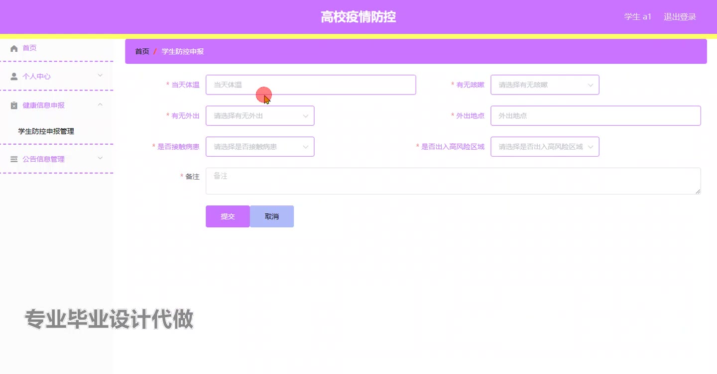Focus the 外出地点 input field

click(596, 116)
